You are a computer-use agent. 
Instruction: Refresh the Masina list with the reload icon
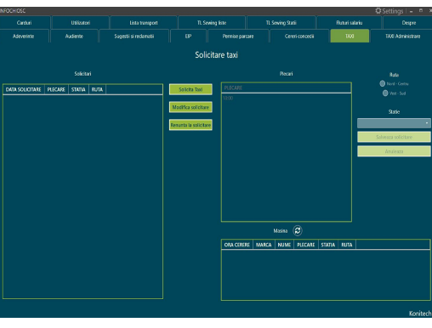298,230
